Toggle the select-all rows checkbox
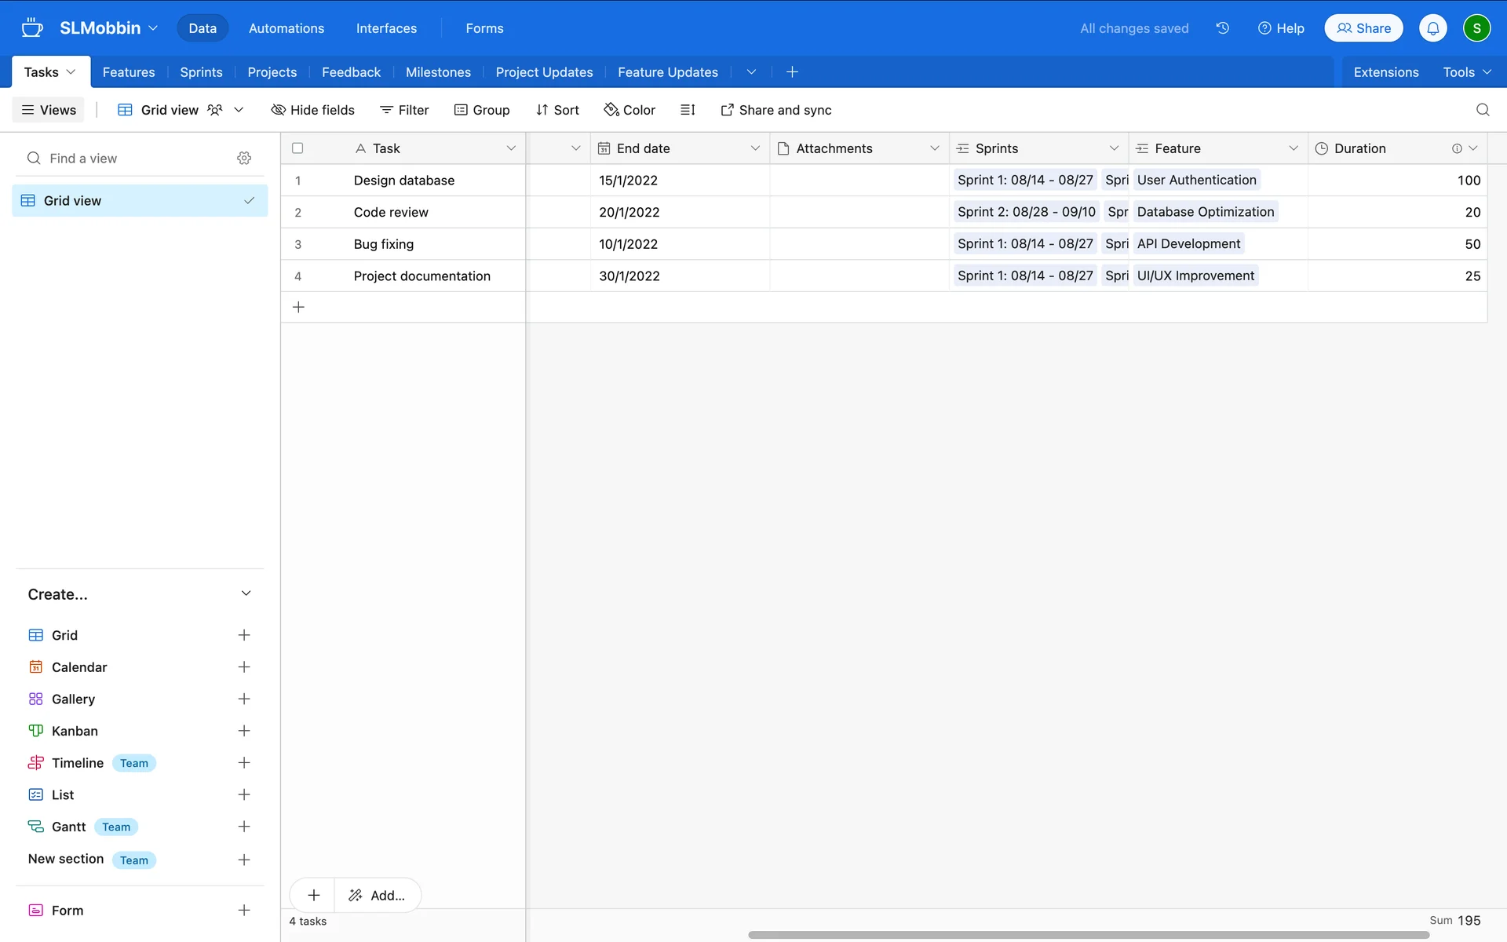The height and width of the screenshot is (942, 1507). 297,148
